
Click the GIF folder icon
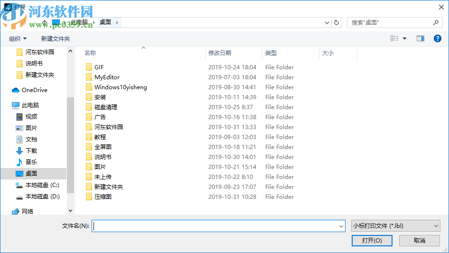(x=89, y=67)
